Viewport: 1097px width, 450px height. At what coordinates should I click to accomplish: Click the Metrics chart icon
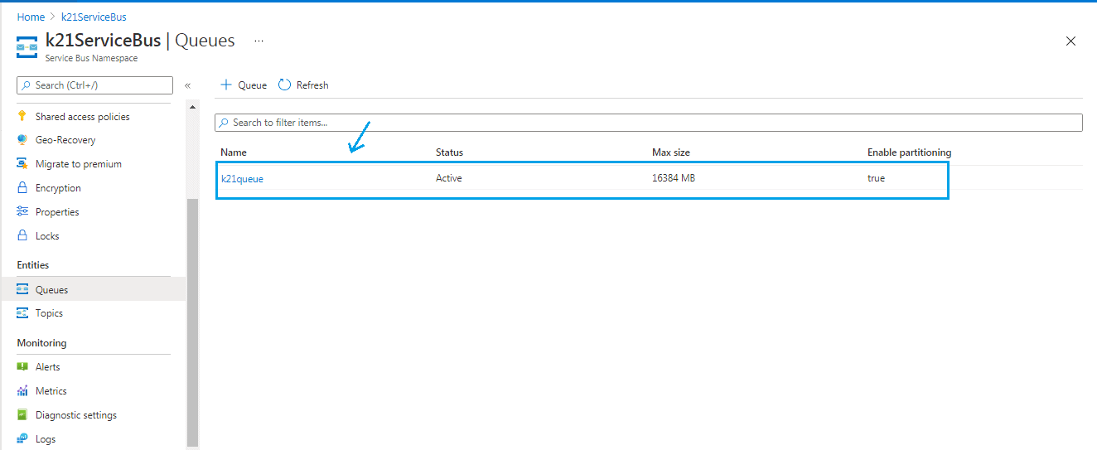pos(22,391)
